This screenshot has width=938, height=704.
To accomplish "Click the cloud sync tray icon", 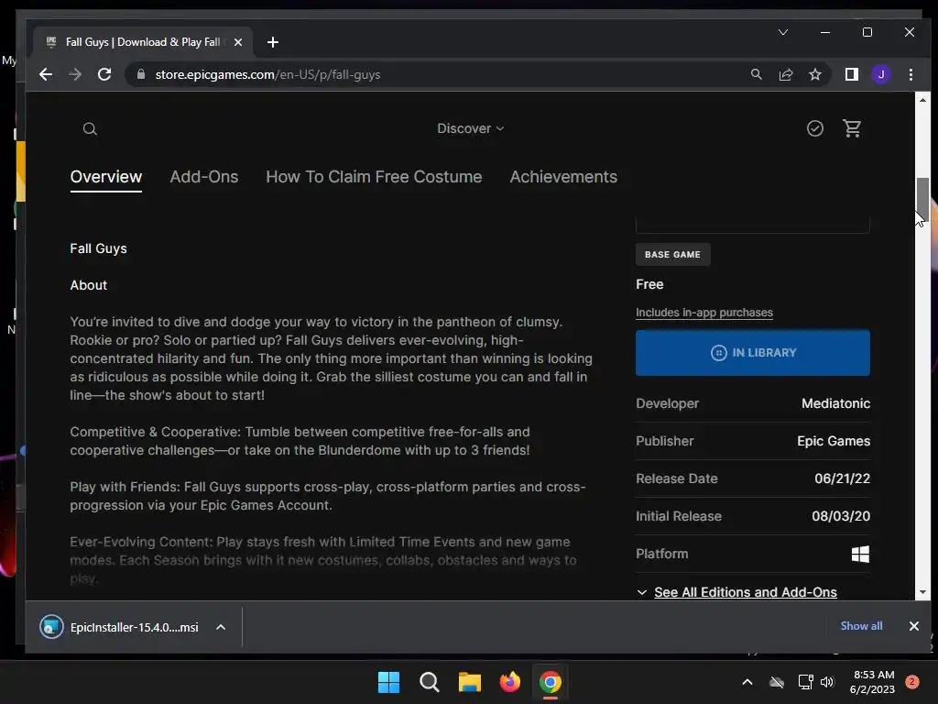I will [x=777, y=682].
